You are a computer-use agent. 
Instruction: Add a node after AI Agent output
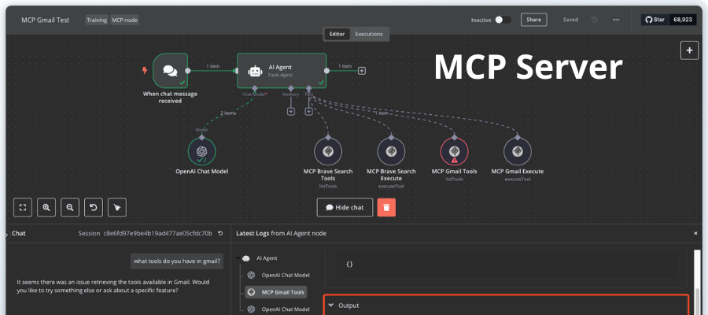[362, 71]
